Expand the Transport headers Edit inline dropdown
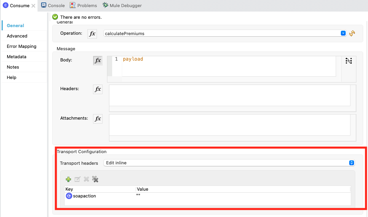The image size is (368, 217). 229,163
